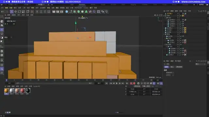
Task: Toggle Enable Snap in left sidebar
Action: pyautogui.click(x=2, y=60)
